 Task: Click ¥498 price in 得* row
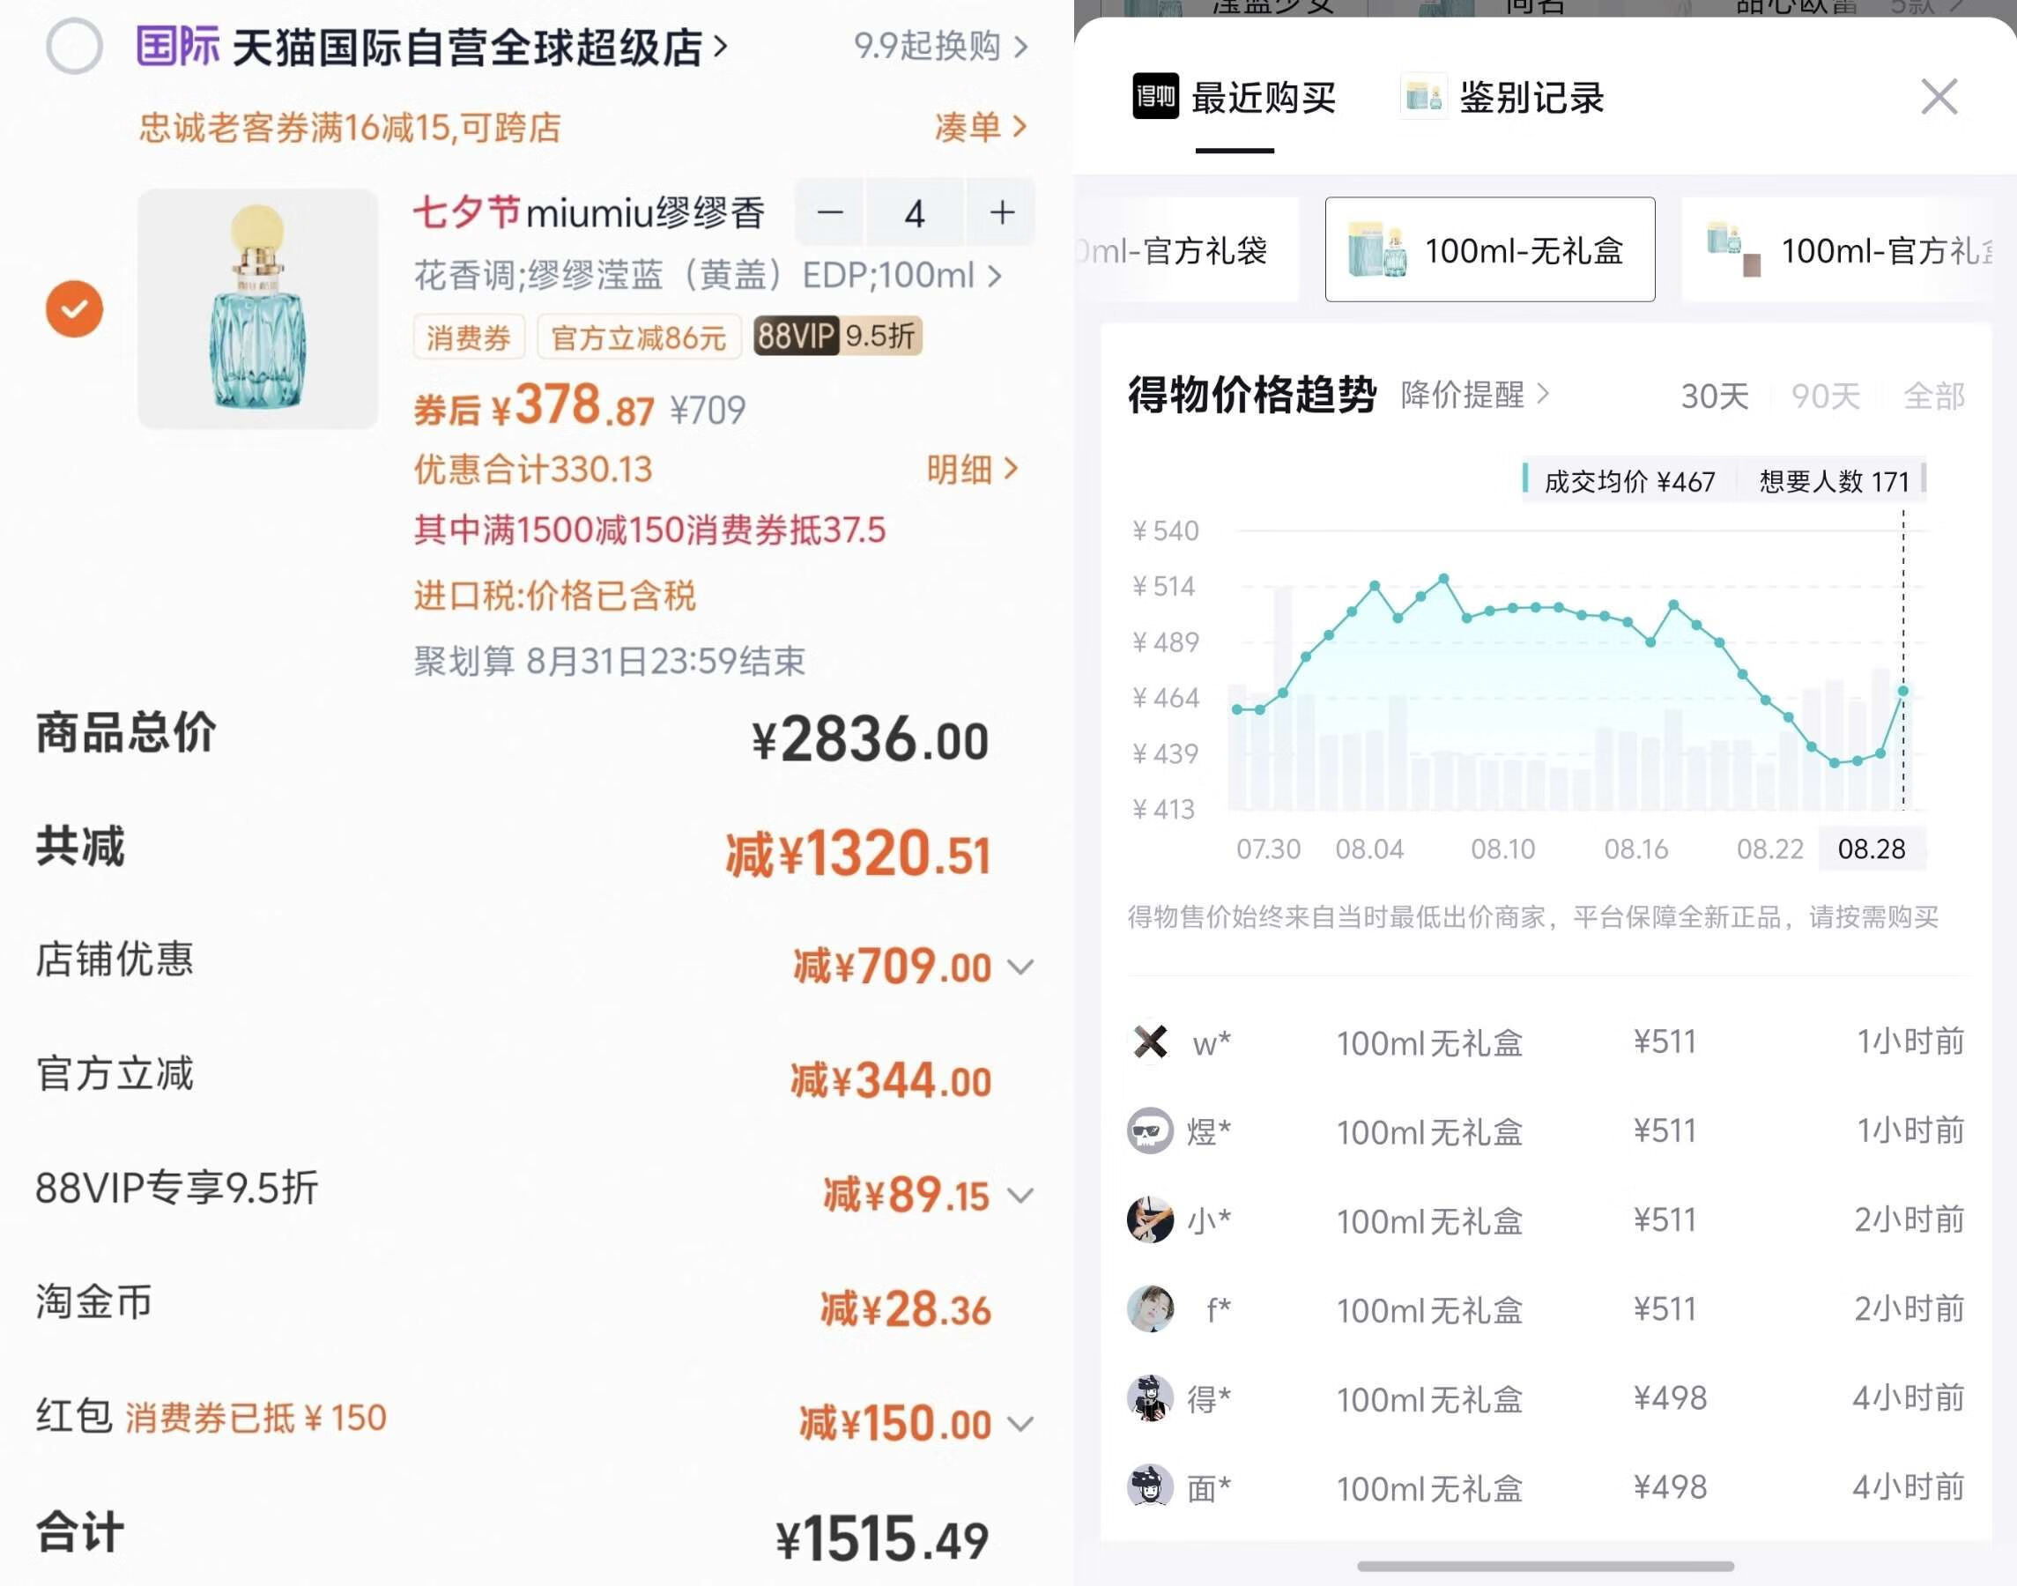point(1670,1397)
